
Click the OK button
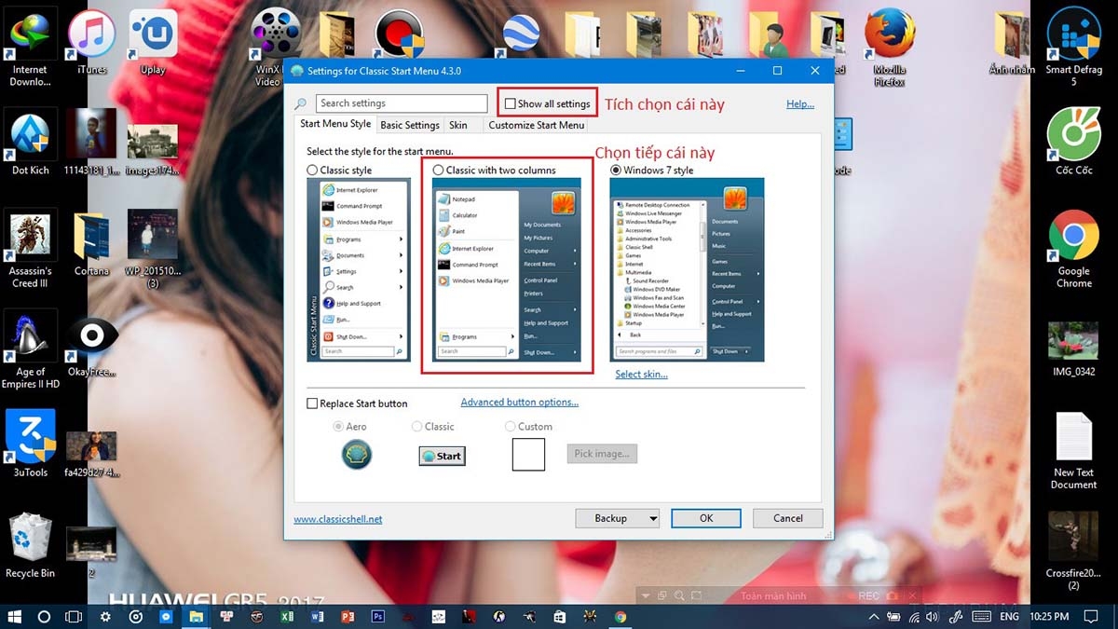706,518
